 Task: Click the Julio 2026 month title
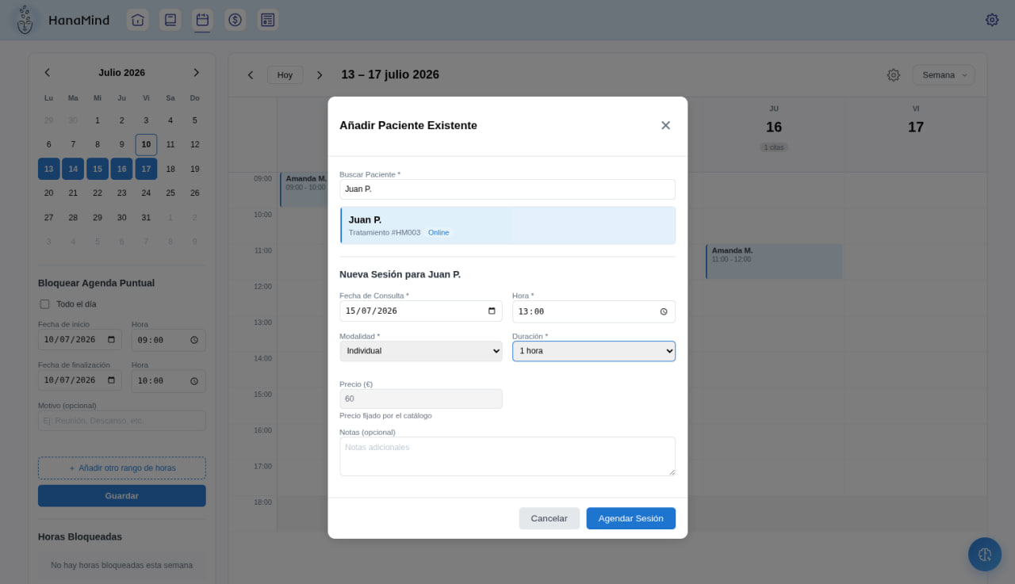[x=122, y=72]
